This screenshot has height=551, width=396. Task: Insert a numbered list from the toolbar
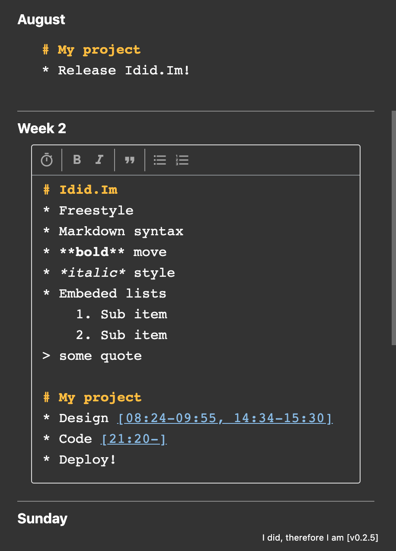click(x=182, y=160)
